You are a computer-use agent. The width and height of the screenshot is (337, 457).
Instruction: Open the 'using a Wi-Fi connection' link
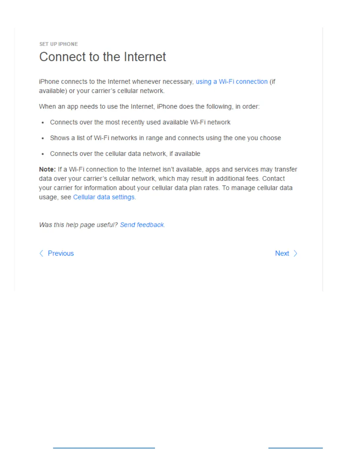click(x=232, y=82)
